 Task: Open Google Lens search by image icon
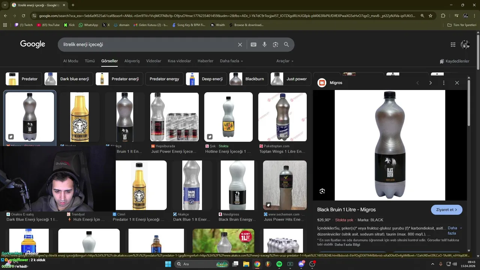(275, 45)
